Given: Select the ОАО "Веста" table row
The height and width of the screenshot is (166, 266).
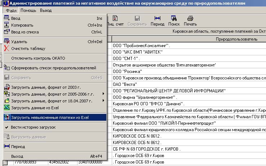Looking at the screenshot, I should coord(187,84).
